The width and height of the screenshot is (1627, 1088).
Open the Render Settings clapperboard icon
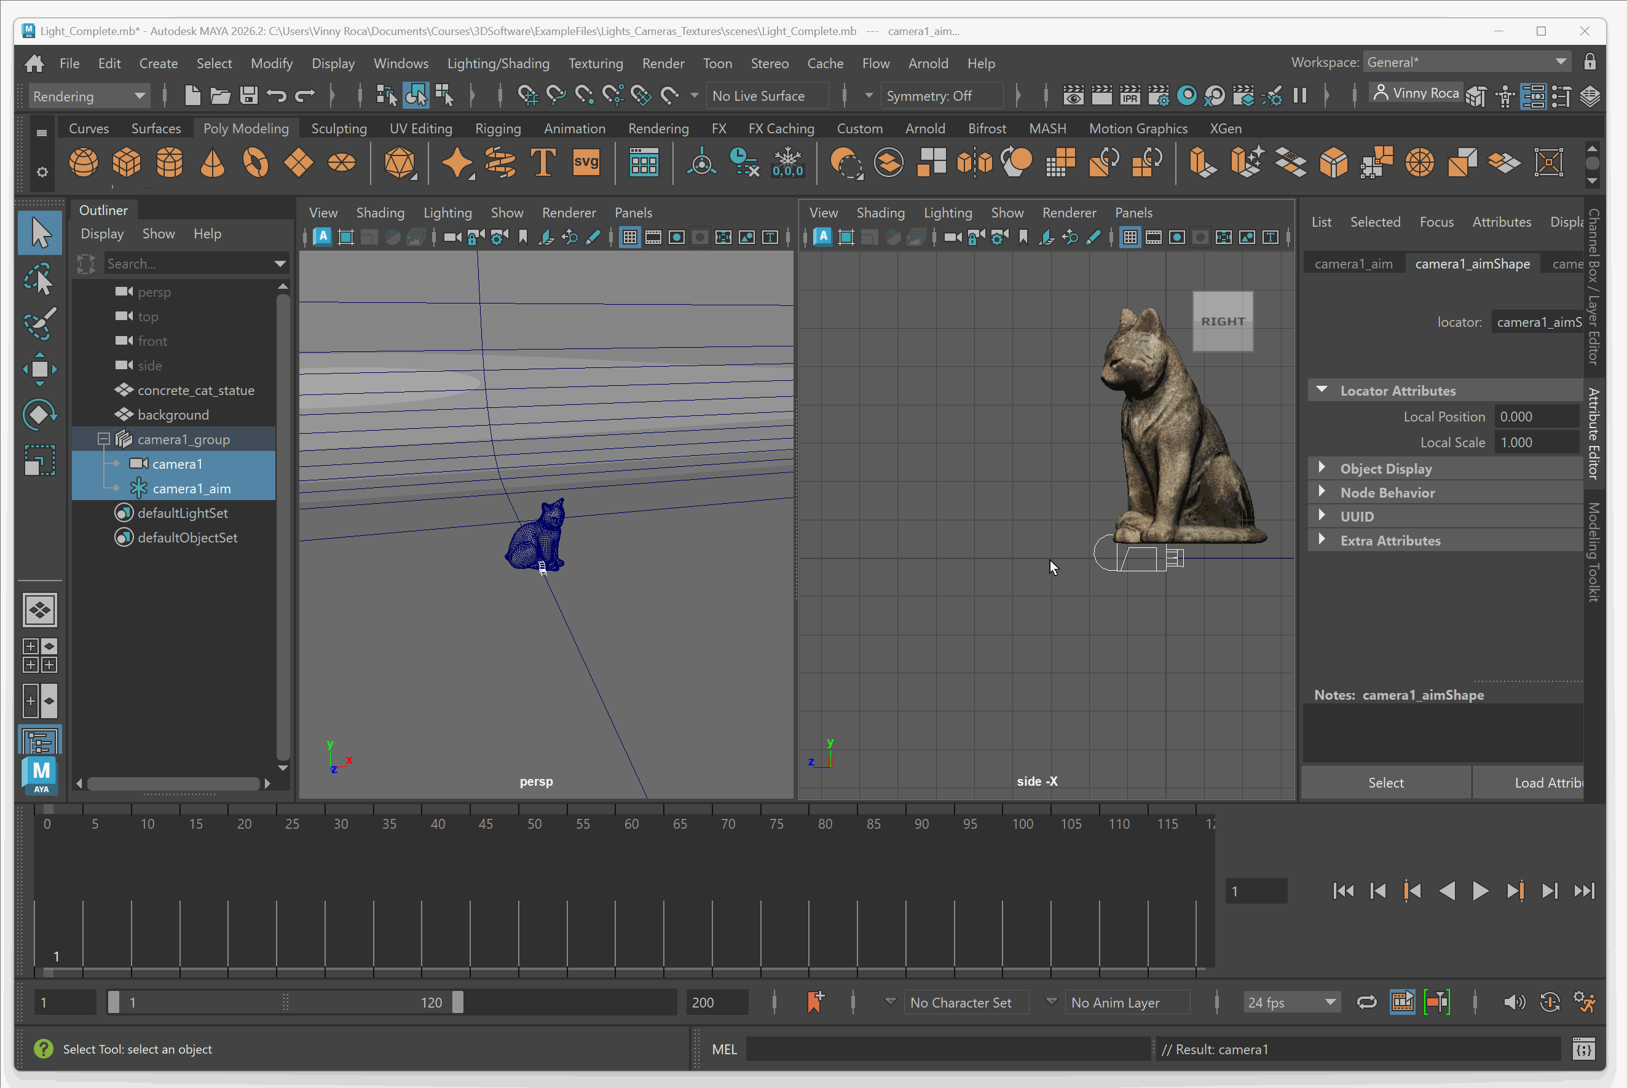click(1159, 96)
